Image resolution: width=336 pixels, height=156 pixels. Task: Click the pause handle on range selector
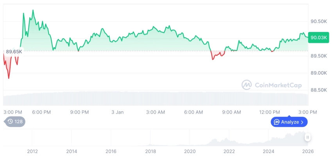[308, 137]
